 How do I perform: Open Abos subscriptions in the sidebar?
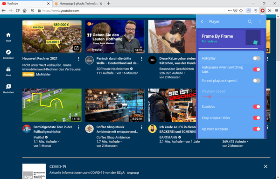[x=8, y=71]
